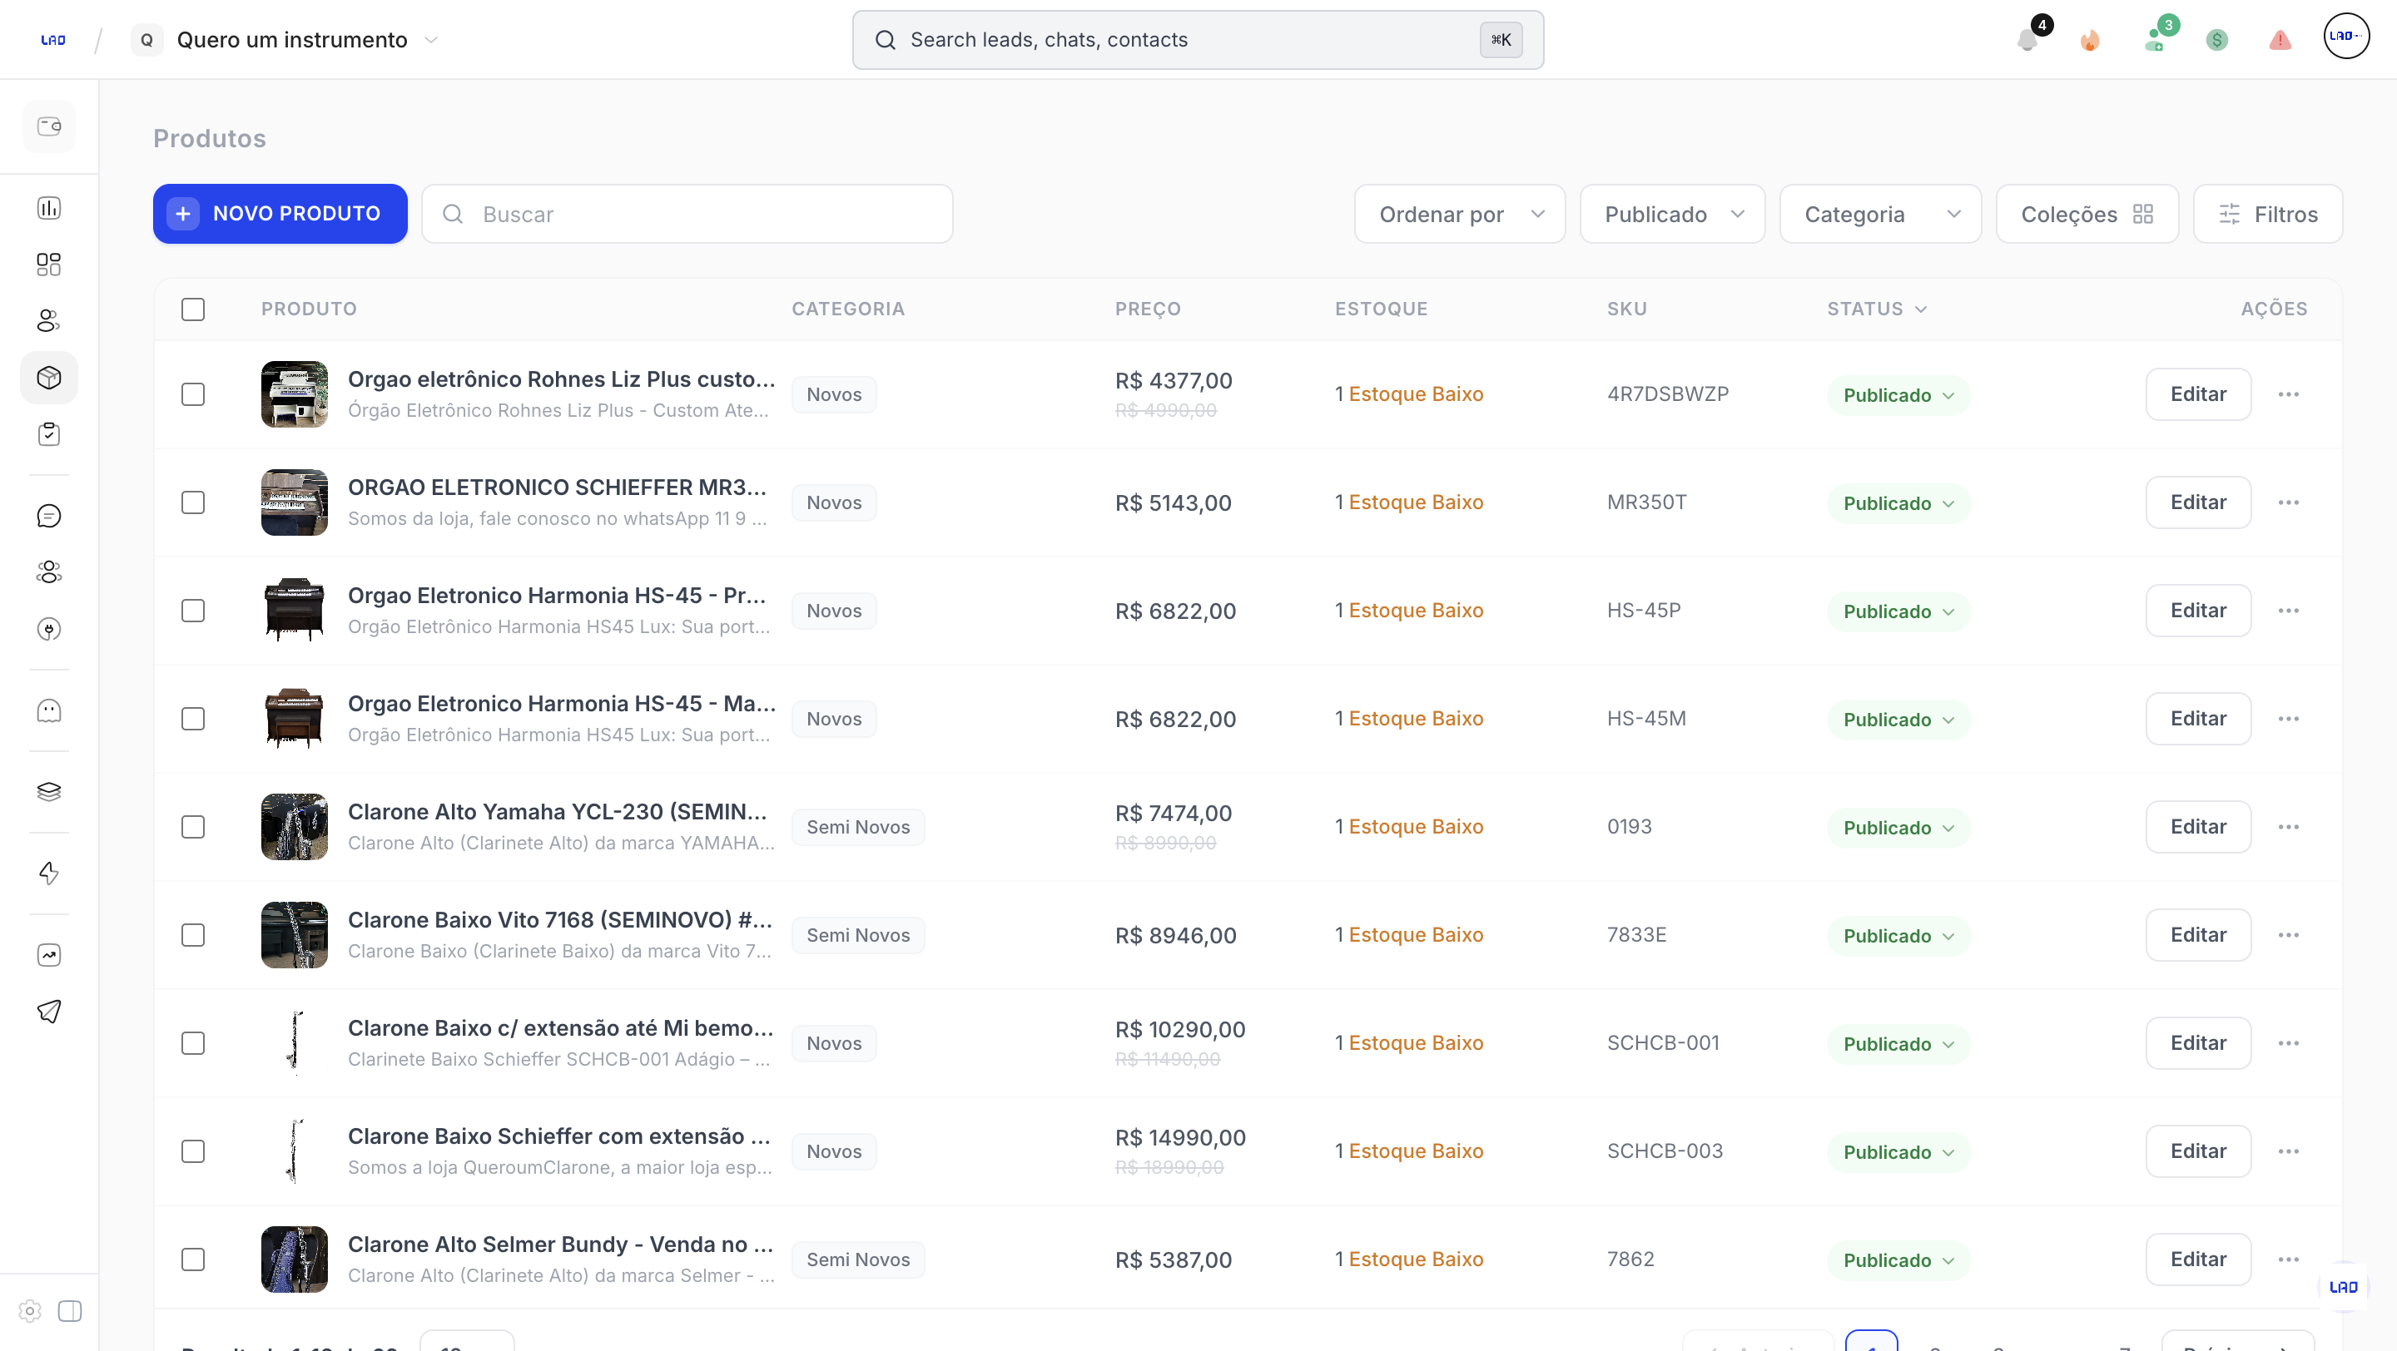Open the paper plane send icon
This screenshot has height=1351, width=2397.
coord(49,1012)
